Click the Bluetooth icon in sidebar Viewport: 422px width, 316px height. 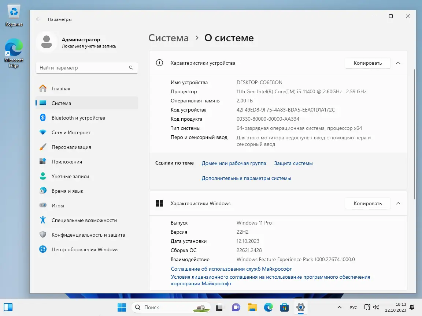43,118
